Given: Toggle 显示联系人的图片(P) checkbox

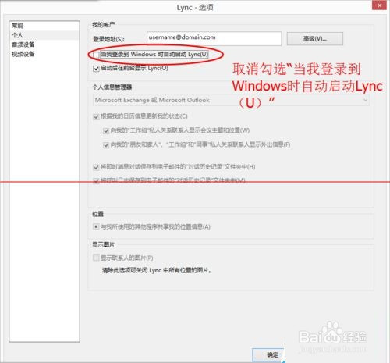Looking at the screenshot, I should (x=96, y=258).
